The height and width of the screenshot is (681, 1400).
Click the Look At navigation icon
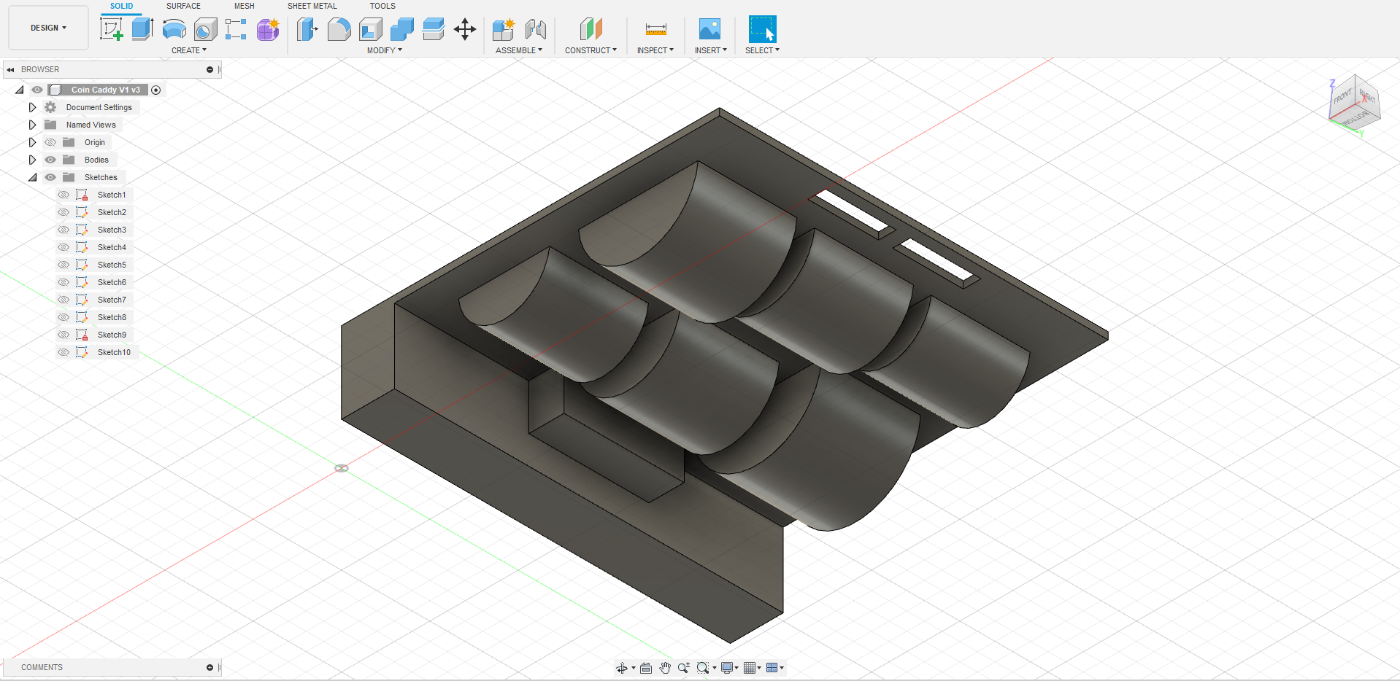coord(646,668)
